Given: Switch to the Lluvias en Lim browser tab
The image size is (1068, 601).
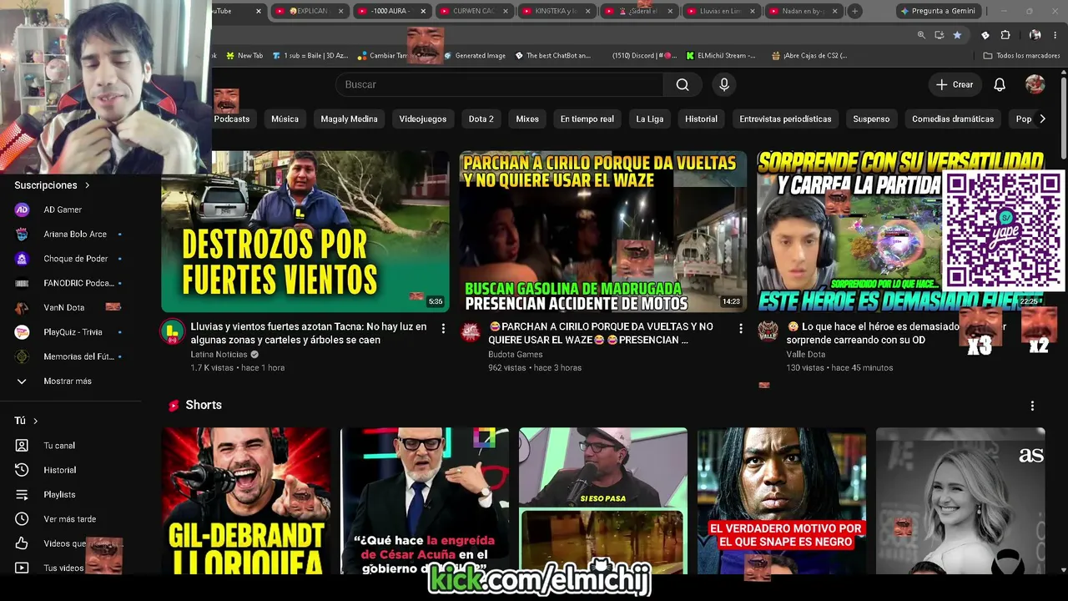Looking at the screenshot, I should 720,11.
